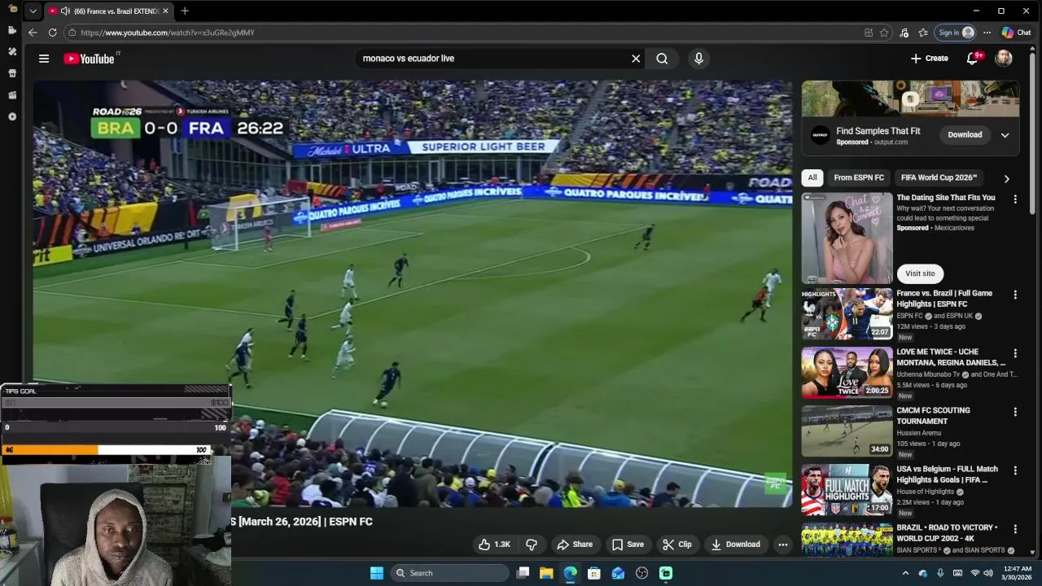The height and width of the screenshot is (586, 1042).
Task: Show more filter chips with right arrow
Action: click(x=1006, y=178)
